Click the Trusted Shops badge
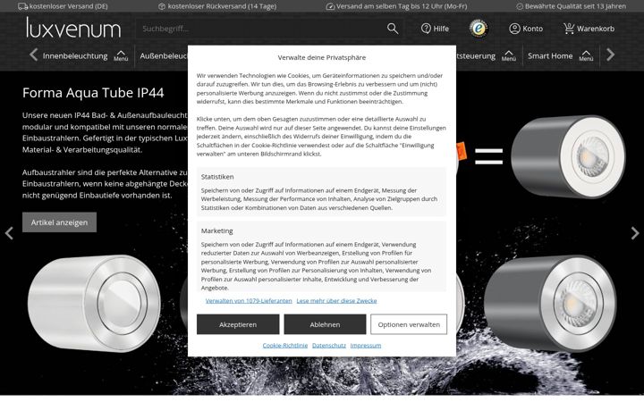The image size is (644, 402). 479,29
